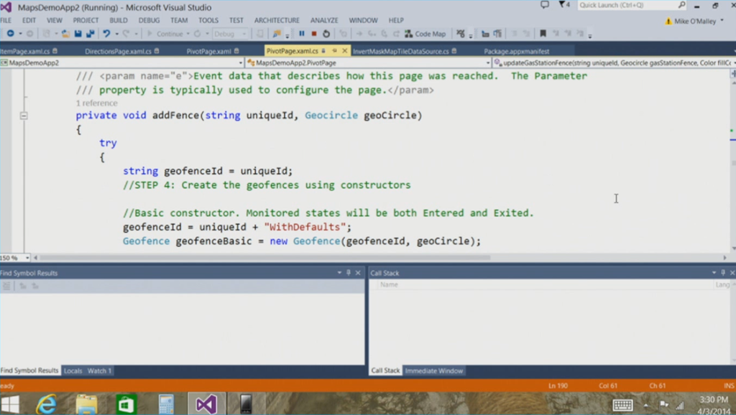Open the Undo history dropdown arrow
The width and height of the screenshot is (736, 415).
pyautogui.click(x=116, y=34)
